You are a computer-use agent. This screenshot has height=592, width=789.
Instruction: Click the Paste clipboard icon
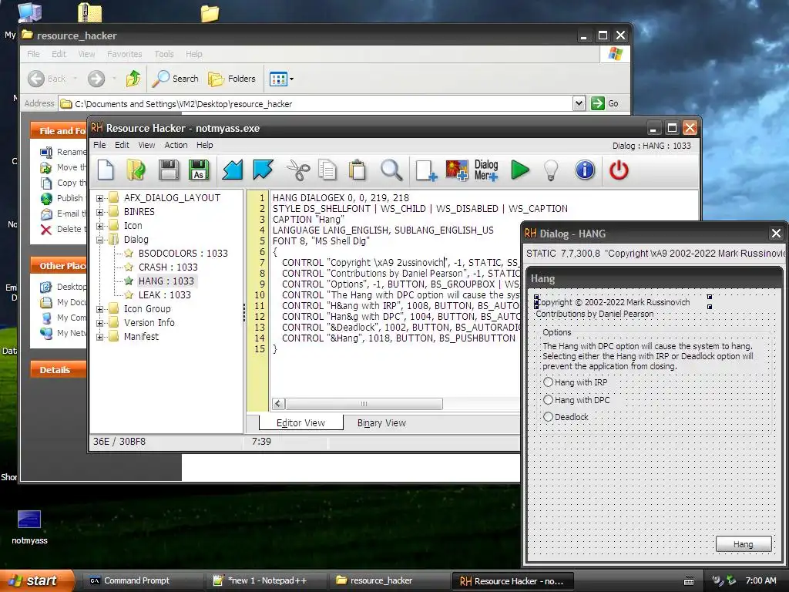tap(358, 170)
